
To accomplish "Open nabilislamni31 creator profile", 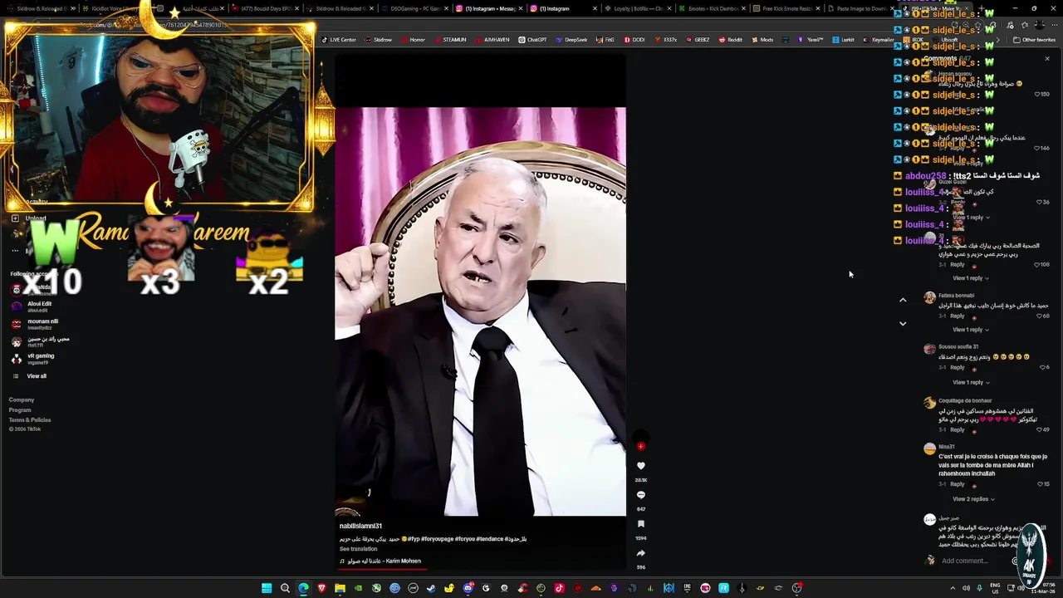I will point(360,526).
